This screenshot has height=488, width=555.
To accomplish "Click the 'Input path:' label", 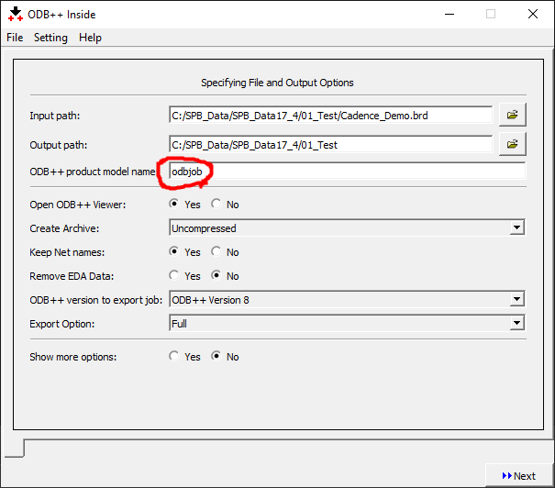I will pyautogui.click(x=55, y=116).
